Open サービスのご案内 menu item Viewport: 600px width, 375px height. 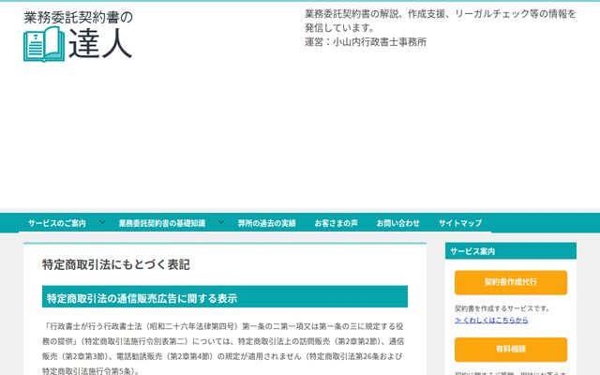pos(56,223)
